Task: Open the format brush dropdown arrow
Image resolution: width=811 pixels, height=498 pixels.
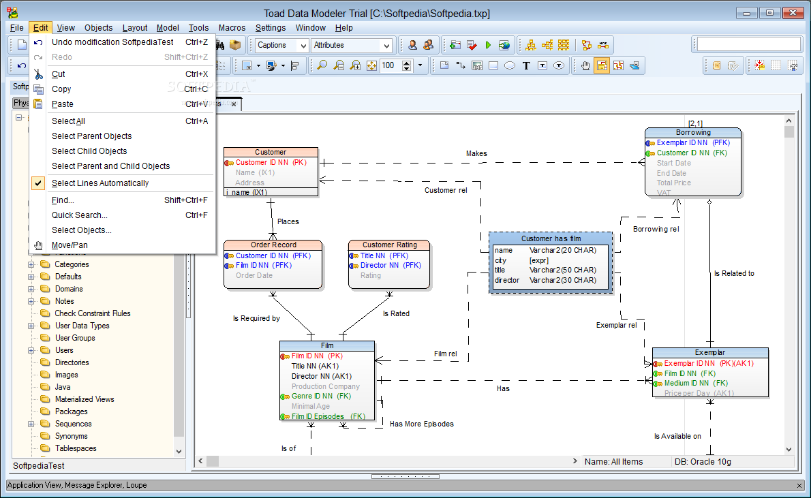Action: coord(283,65)
